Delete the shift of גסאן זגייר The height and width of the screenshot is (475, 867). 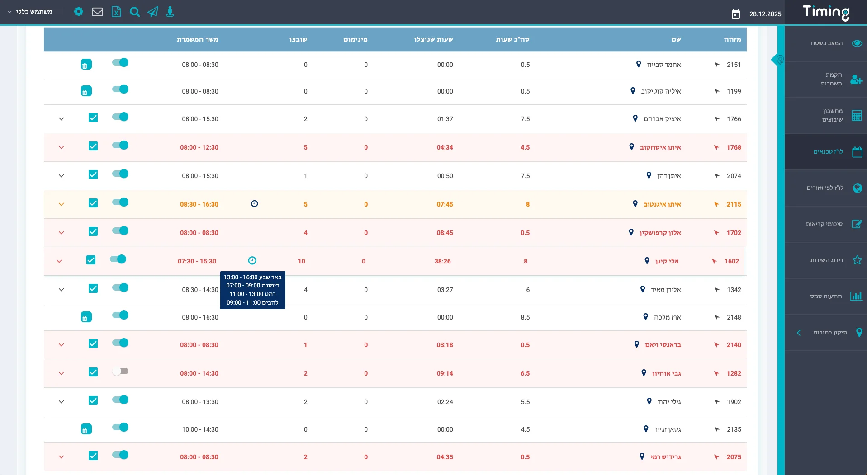pyautogui.click(x=86, y=429)
